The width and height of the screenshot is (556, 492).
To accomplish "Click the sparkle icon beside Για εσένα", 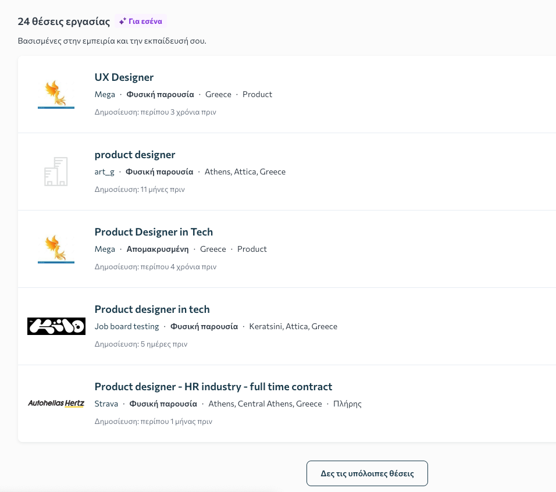I will click(x=122, y=22).
